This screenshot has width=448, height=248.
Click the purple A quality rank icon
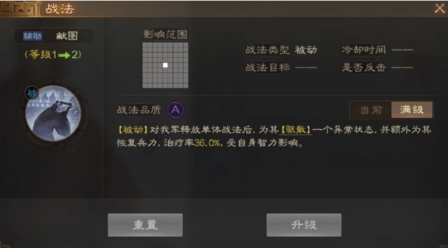click(176, 110)
